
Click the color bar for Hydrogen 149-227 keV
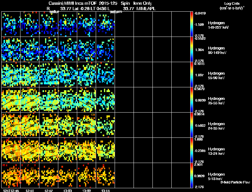[192, 24]
